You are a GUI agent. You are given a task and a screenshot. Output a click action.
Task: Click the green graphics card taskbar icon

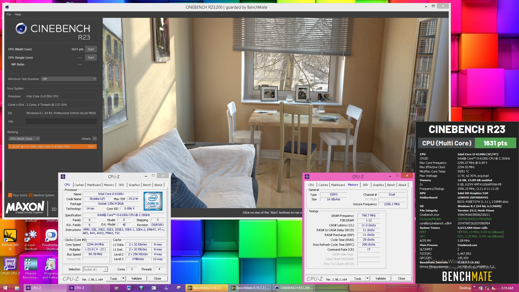117,288
